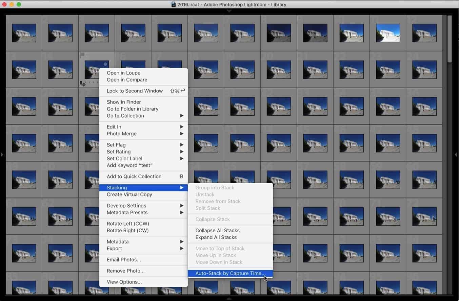Open the Metadata Presets submenu

143,212
